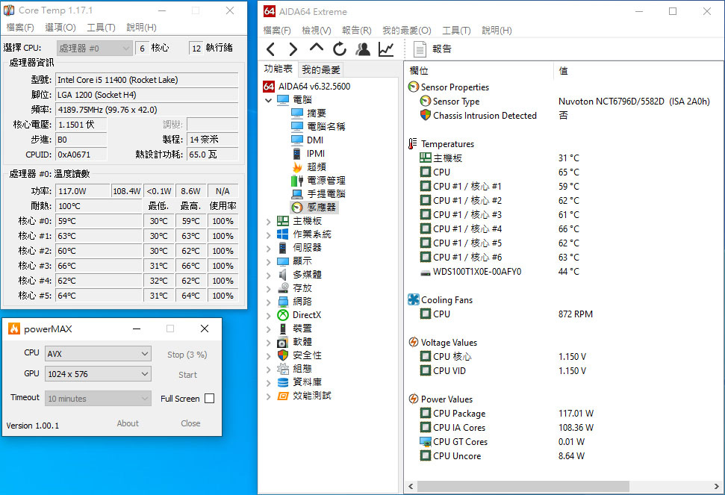Open the powerMAX Timeout 10 minutes dropdown
The height and width of the screenshot is (495, 725).
pyautogui.click(x=98, y=399)
